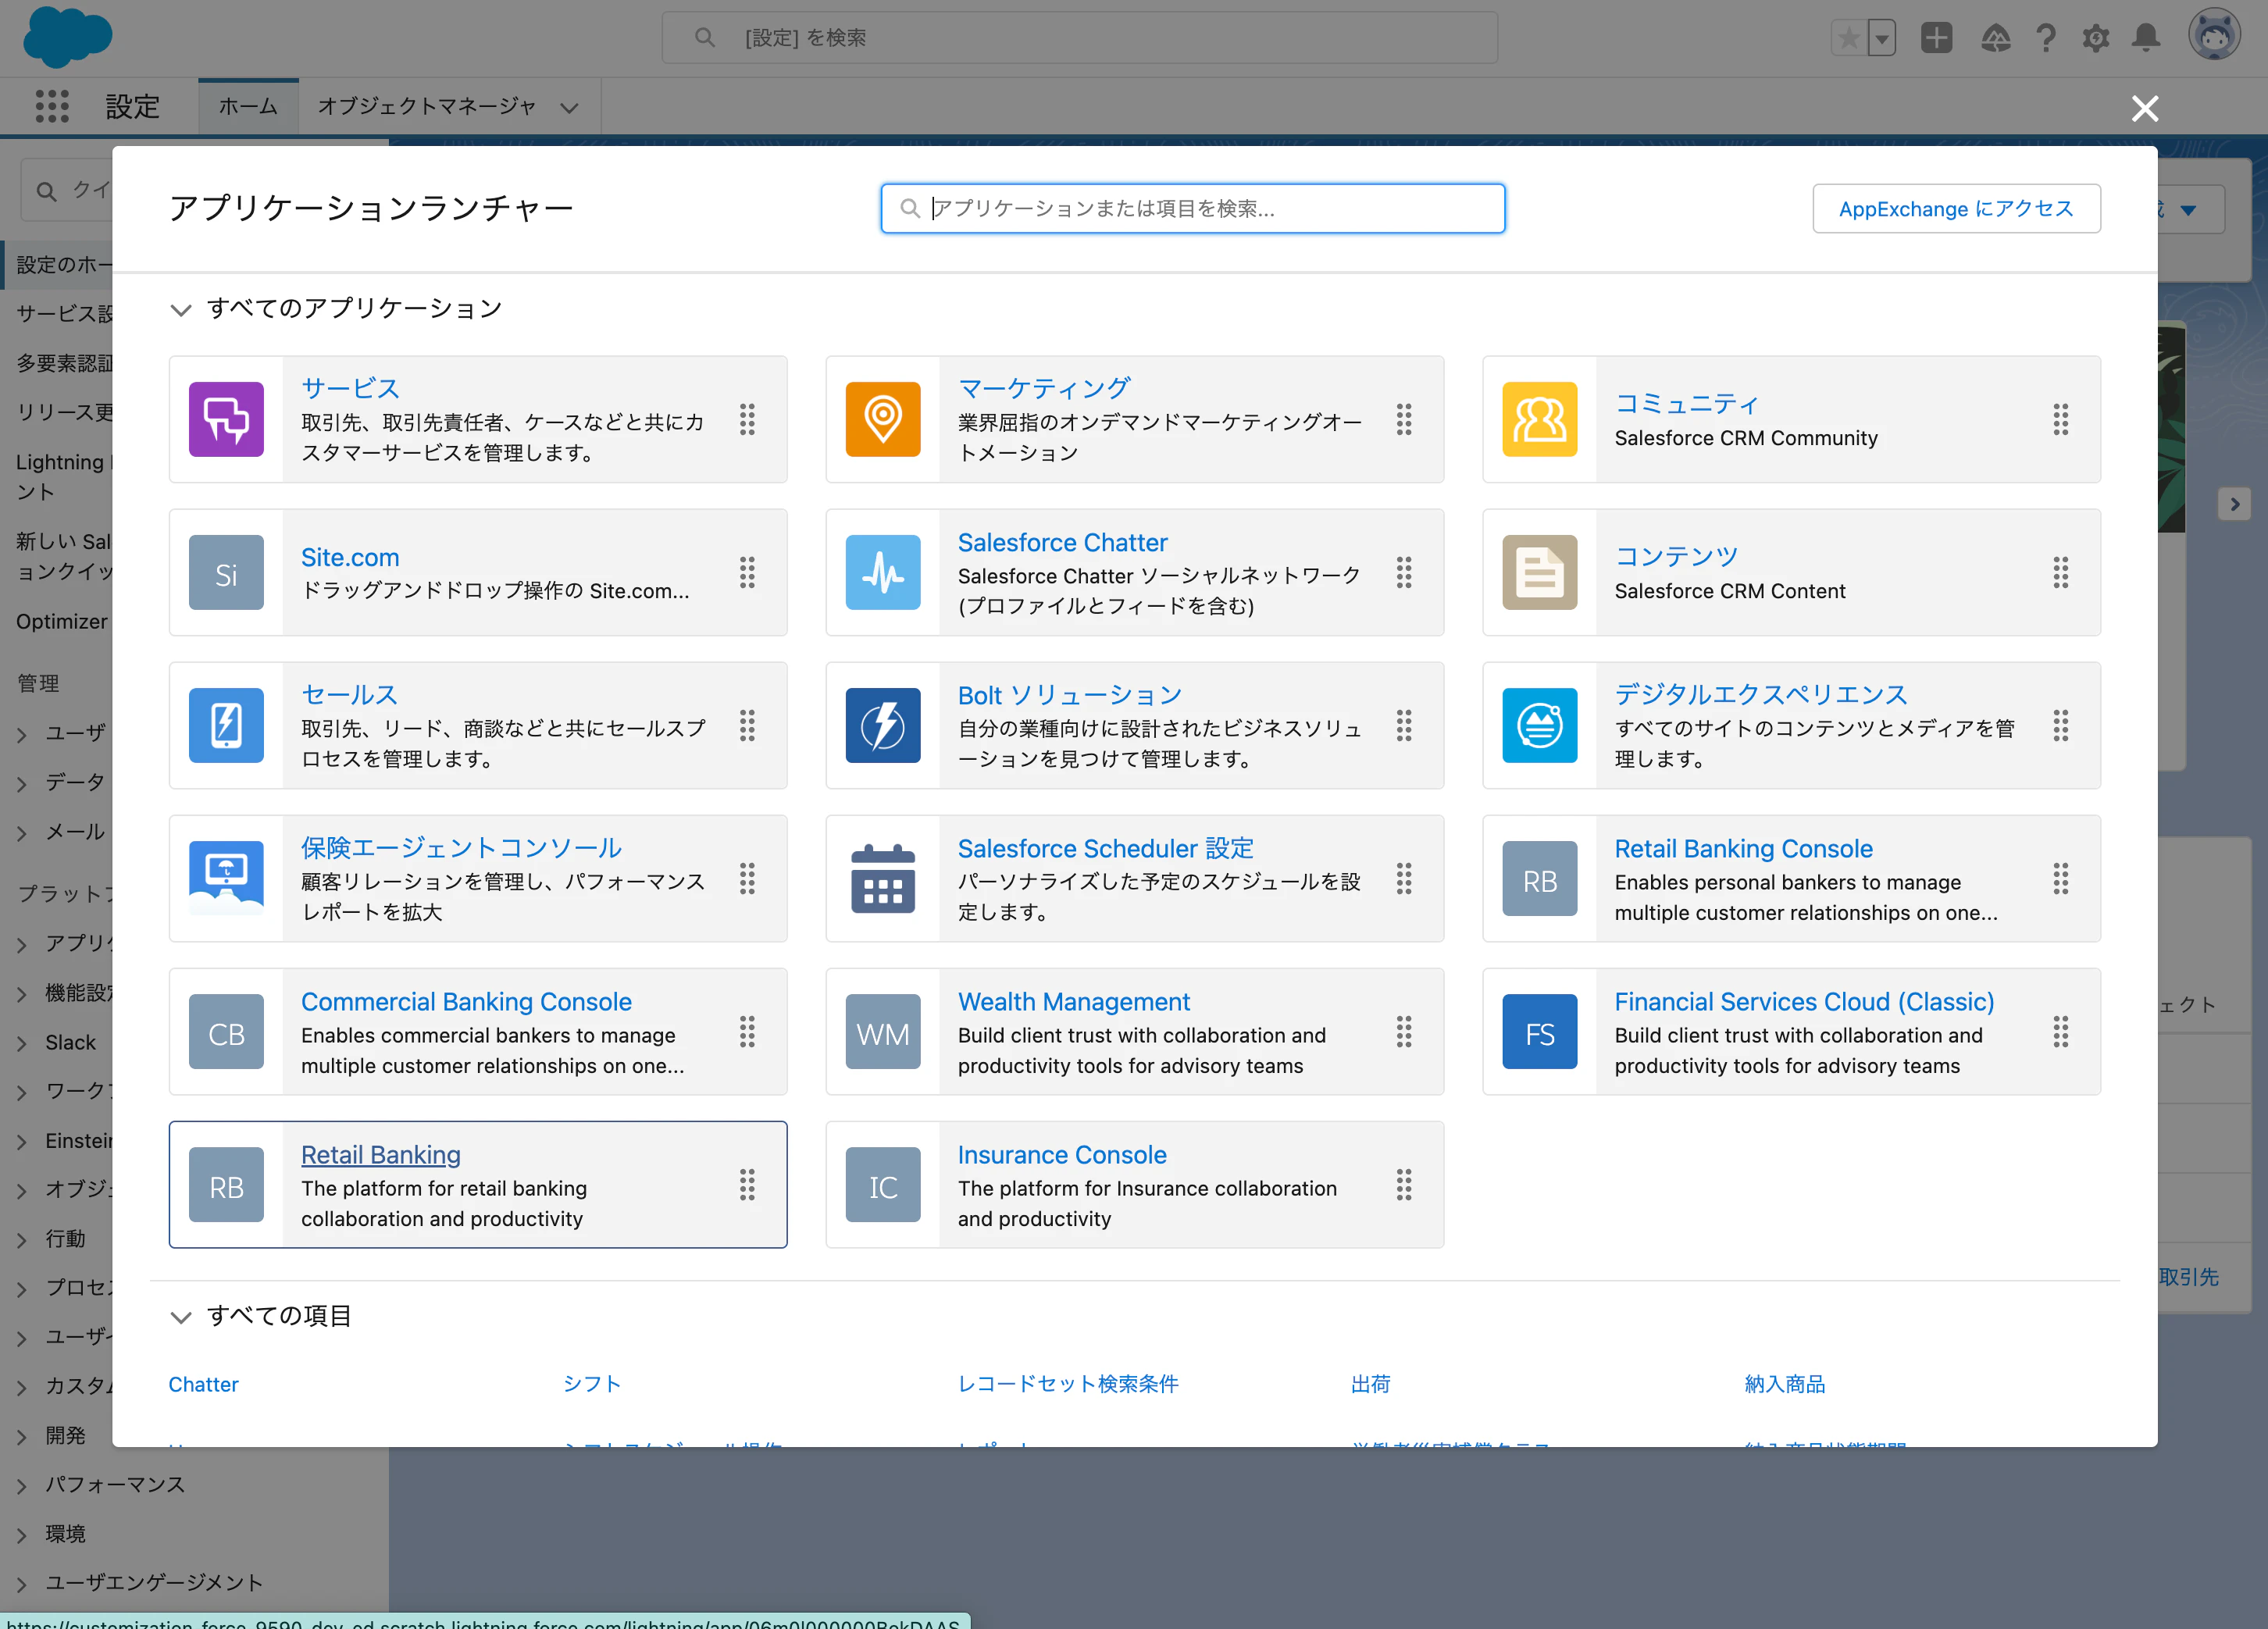
Task: Click the background carousel next arrow
Action: [2235, 504]
